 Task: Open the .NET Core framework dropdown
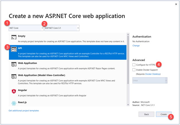click(26, 28)
